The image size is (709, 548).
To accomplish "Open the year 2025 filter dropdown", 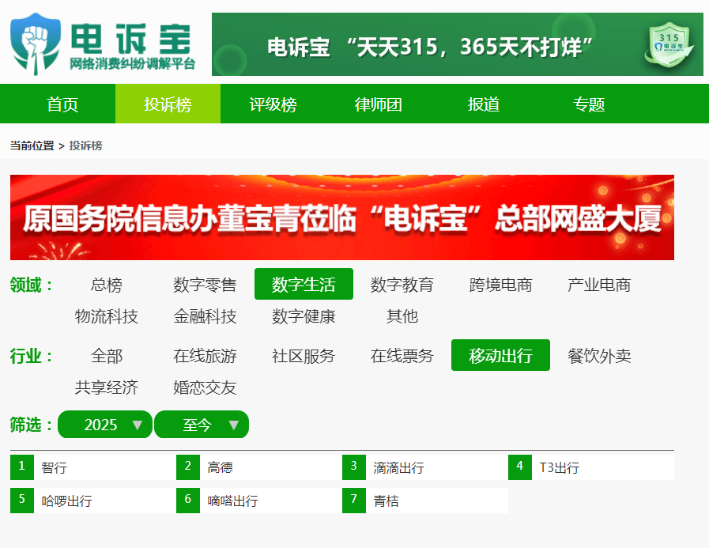I will pyautogui.click(x=105, y=425).
